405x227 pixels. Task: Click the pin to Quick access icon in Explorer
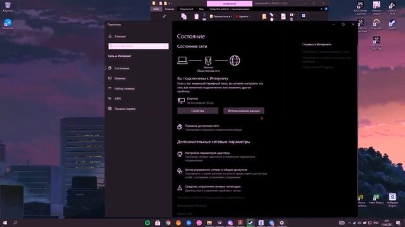pyautogui.click(x=164, y=16)
